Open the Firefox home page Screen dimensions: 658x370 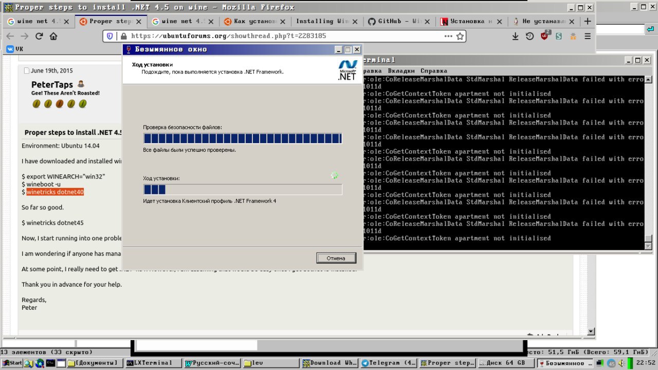point(53,36)
